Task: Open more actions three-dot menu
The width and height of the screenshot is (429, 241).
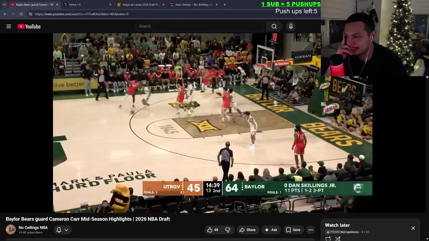Action: (x=311, y=230)
